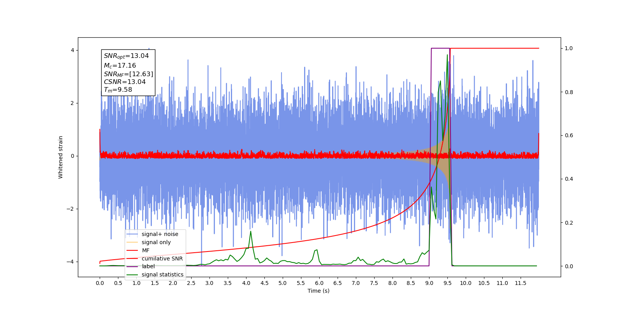Click the green signal statistics peak near 4.1 s

[250, 232]
